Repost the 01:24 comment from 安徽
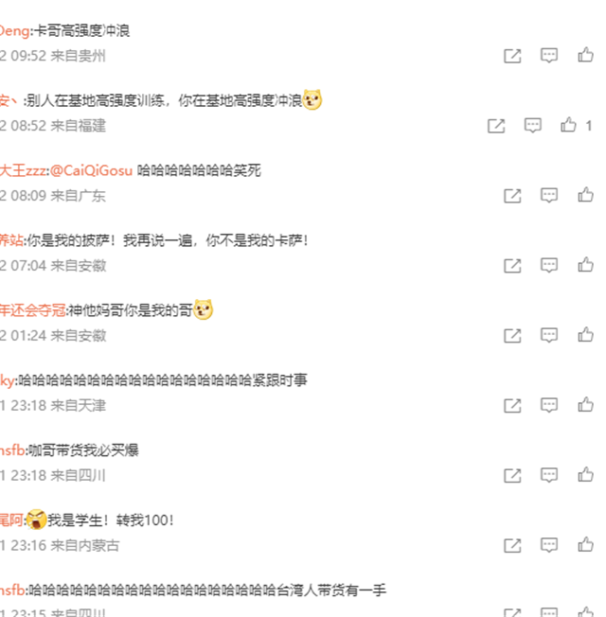 512,336
